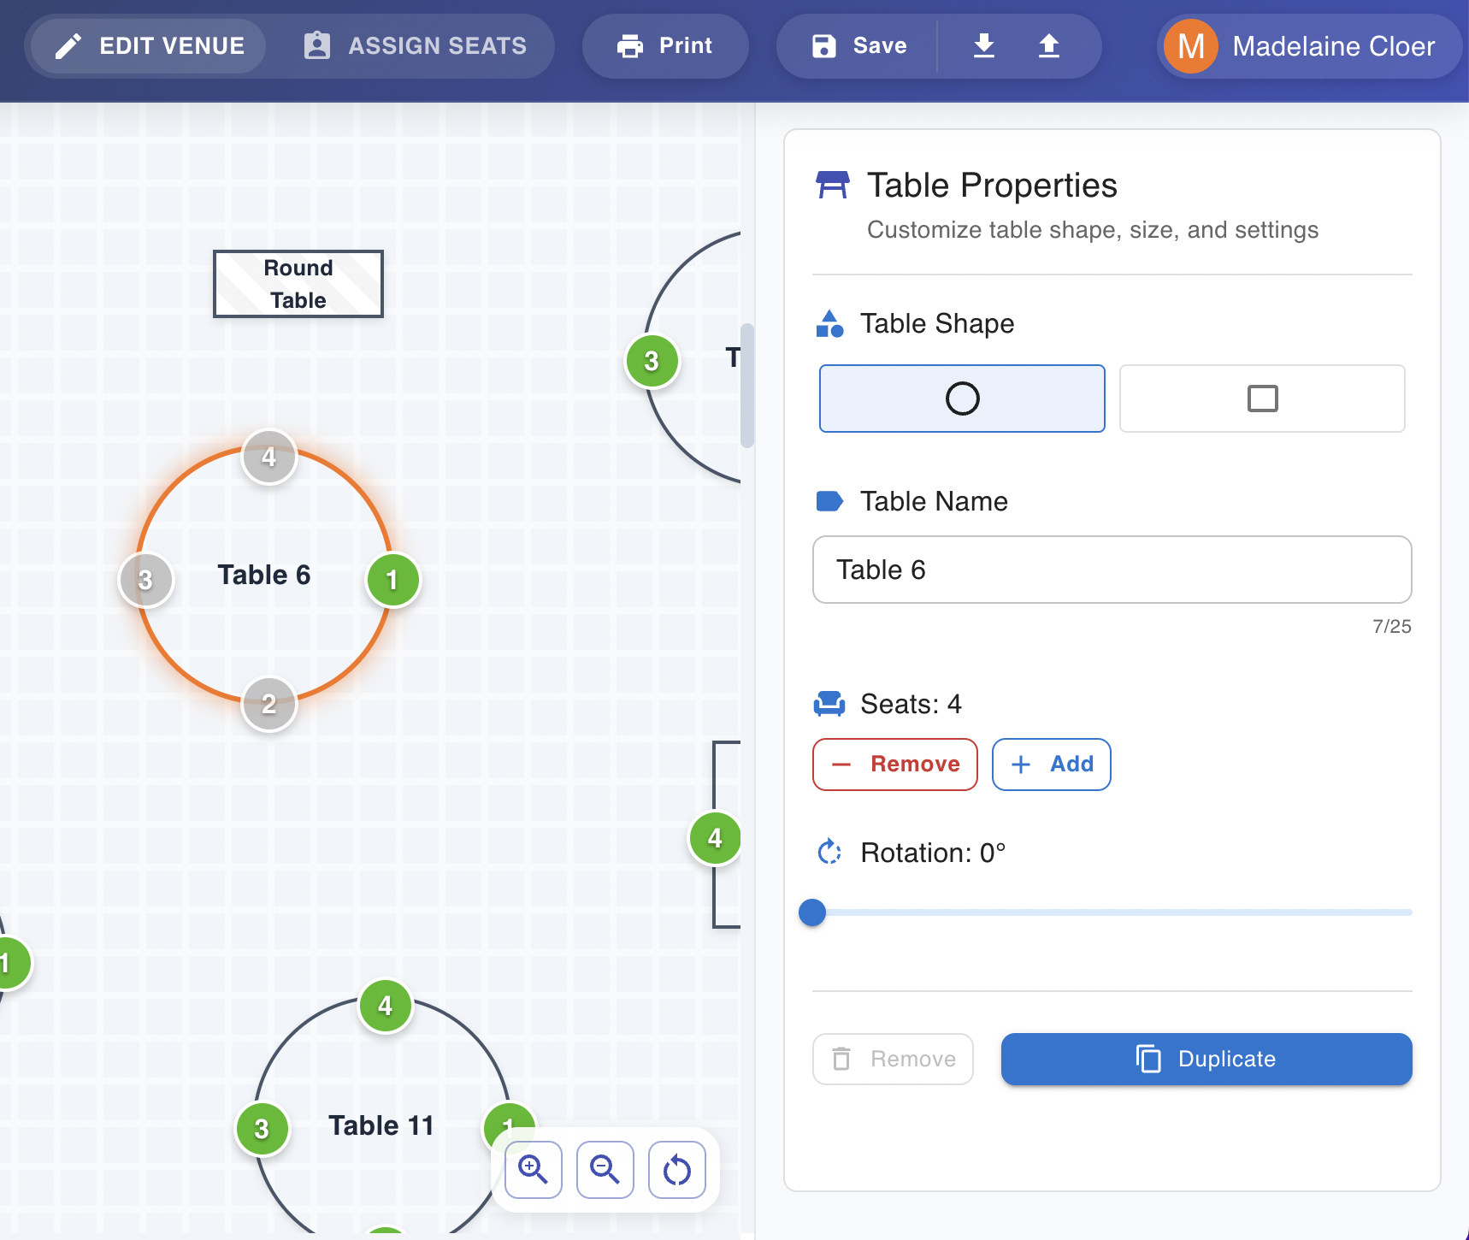
Task: Select seat 3 of Table 6
Action: pyautogui.click(x=146, y=580)
